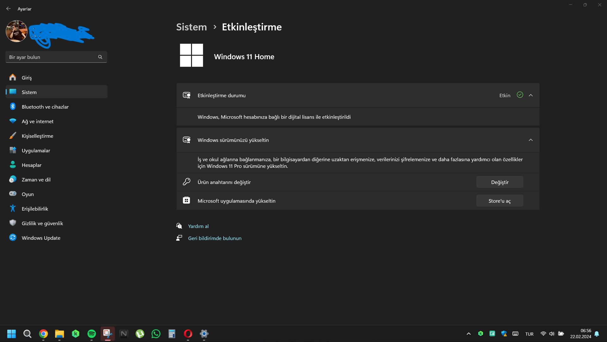Focus the 'Bir ayar bulun' search field
The image size is (607, 342).
click(x=56, y=57)
